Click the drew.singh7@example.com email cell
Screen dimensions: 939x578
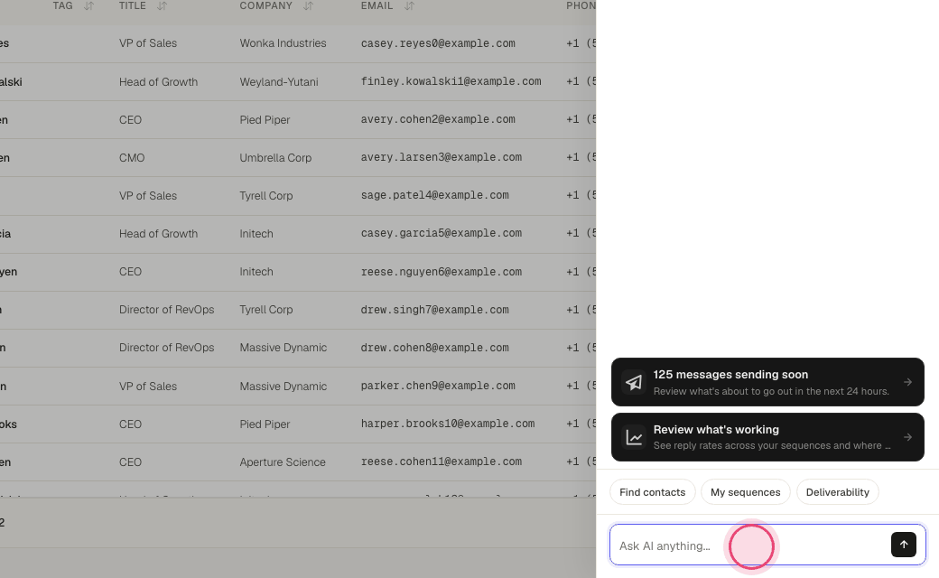click(x=435, y=310)
